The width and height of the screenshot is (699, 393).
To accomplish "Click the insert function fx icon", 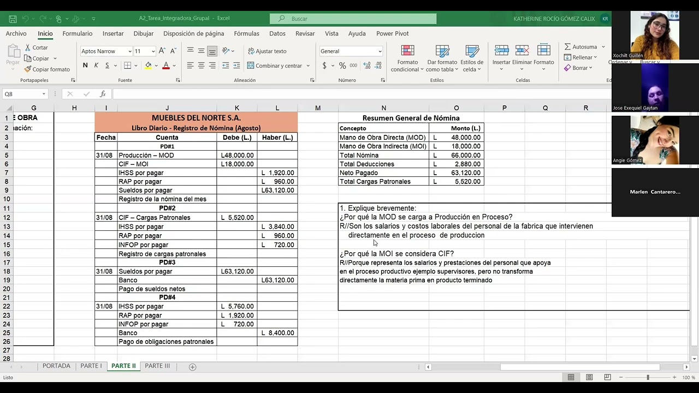I will point(103,94).
